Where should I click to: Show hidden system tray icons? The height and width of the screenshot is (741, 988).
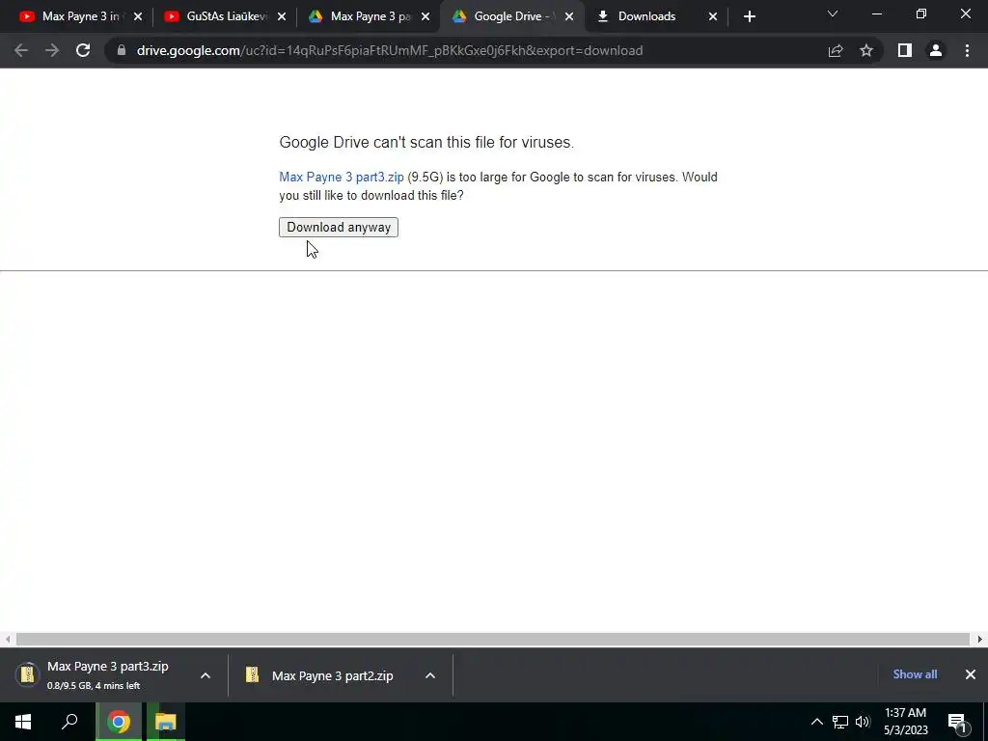(816, 722)
